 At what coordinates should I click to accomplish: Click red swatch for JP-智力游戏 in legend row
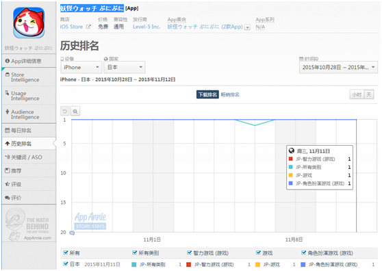(188, 264)
